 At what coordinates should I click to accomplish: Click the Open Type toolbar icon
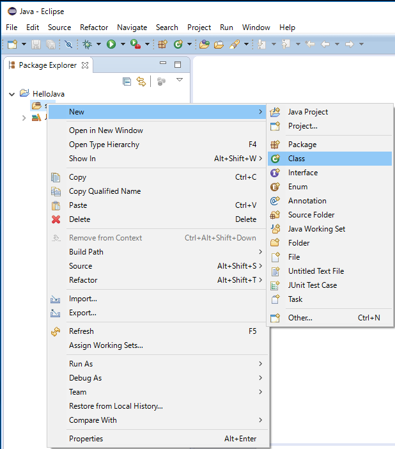[205, 44]
